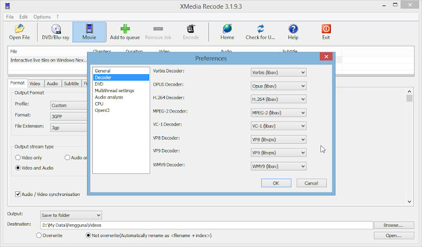Viewport: 422px width, 247px height.
Task: Click Cancel in the Preferences dialog
Action: [311, 183]
